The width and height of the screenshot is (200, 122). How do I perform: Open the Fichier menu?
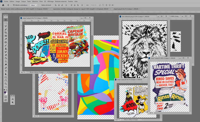point(6,1)
